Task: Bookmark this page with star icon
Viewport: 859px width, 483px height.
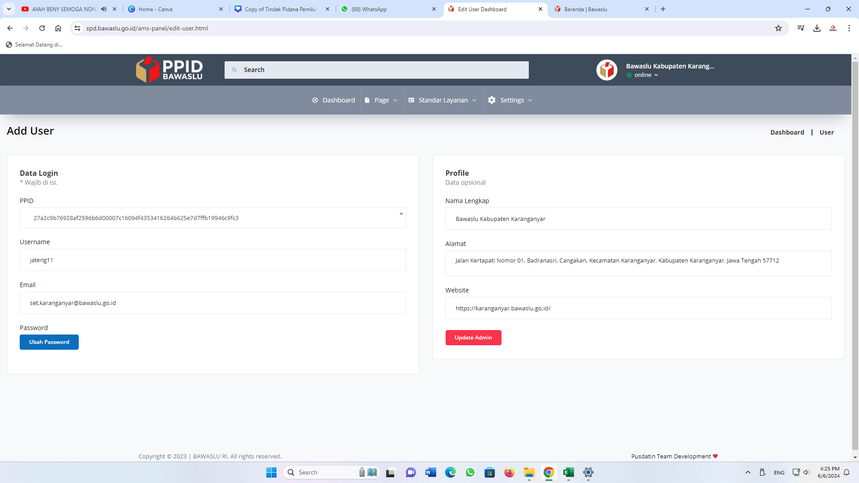Action: 778,28
